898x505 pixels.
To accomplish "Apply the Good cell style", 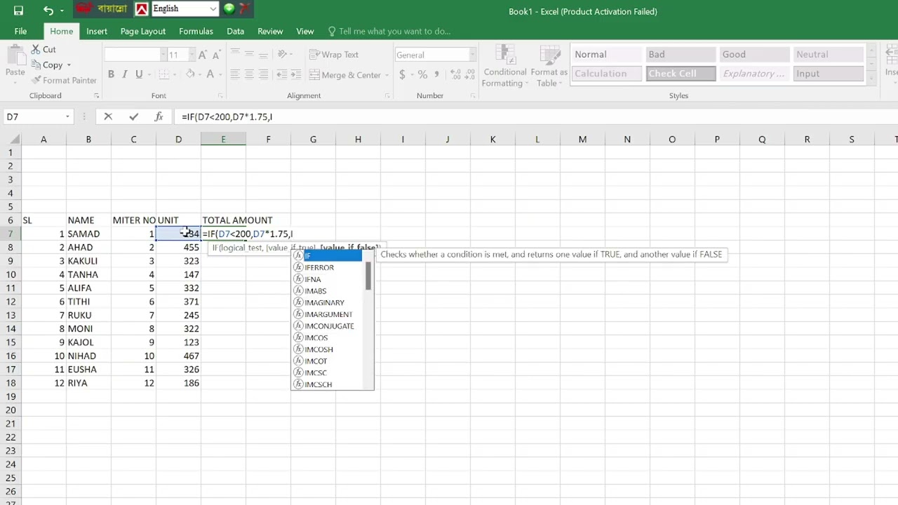I will click(x=754, y=55).
